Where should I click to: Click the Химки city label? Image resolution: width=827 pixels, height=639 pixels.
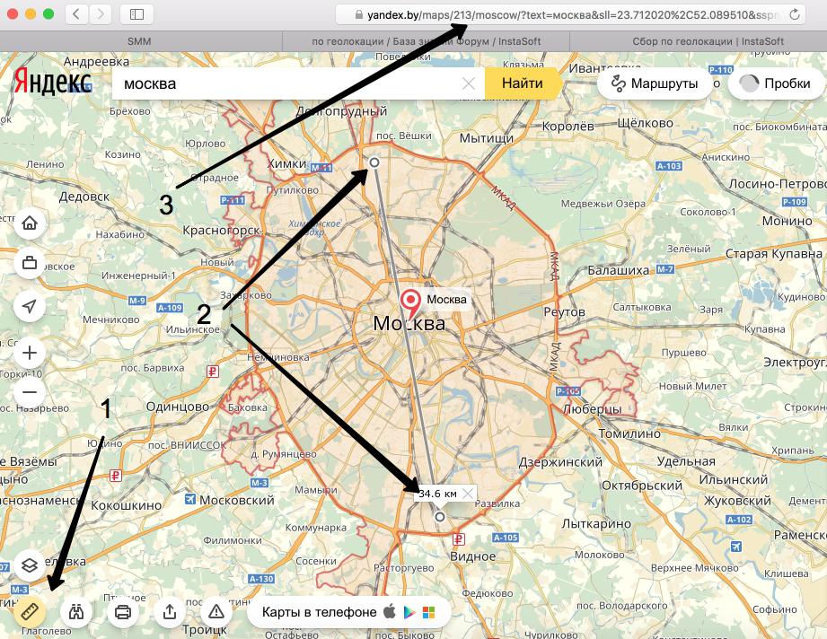tap(287, 164)
